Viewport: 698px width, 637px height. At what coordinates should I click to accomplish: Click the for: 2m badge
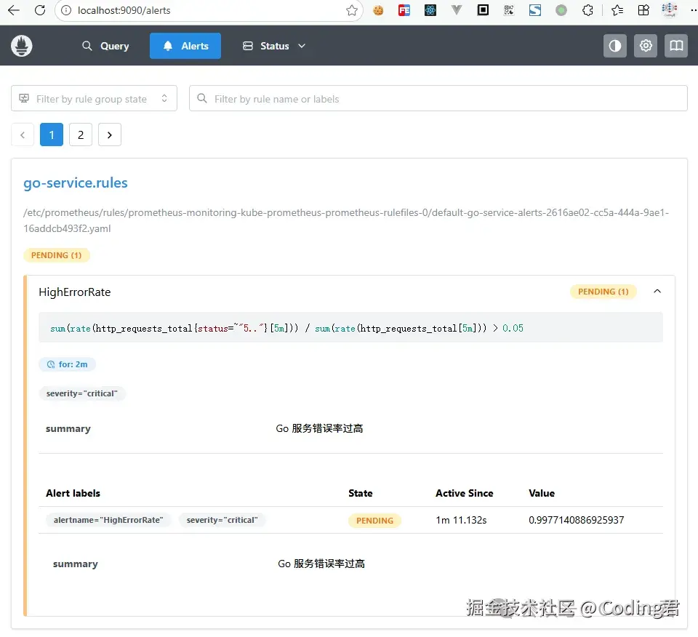coord(67,364)
